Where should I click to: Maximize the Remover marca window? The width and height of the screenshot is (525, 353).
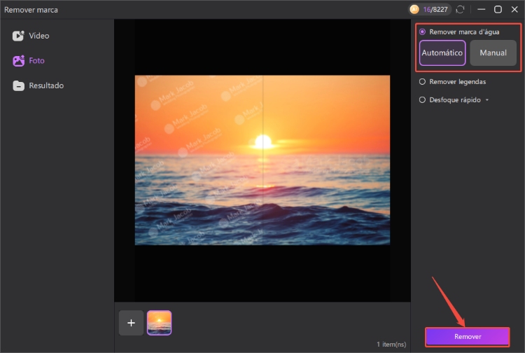[498, 10]
